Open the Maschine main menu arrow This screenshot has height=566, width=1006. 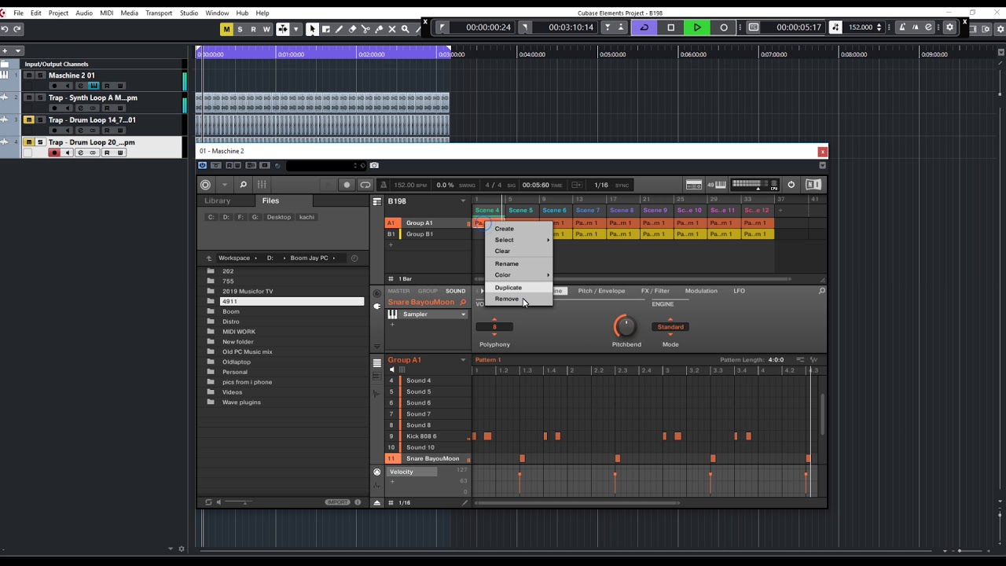(x=224, y=185)
